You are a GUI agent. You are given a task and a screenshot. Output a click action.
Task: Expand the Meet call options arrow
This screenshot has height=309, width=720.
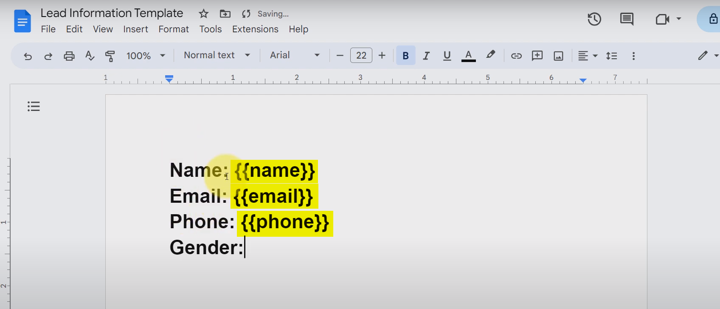click(x=679, y=19)
